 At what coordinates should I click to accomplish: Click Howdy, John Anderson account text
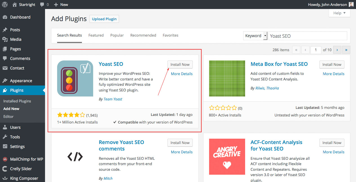[328, 5]
